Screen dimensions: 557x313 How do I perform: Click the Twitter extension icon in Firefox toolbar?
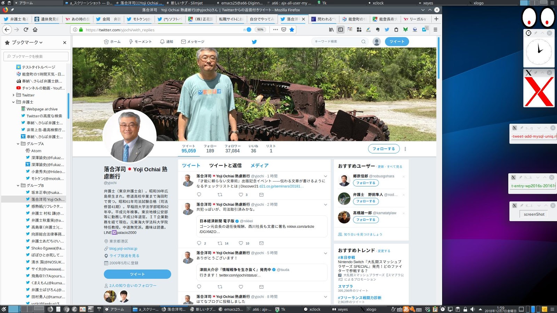click(387, 30)
